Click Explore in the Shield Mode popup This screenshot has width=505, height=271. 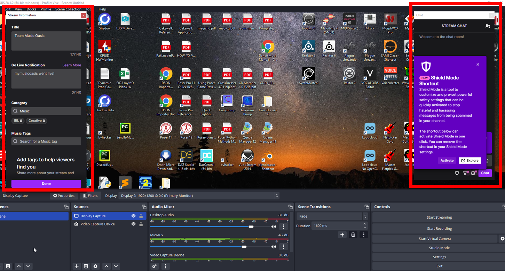470,160
